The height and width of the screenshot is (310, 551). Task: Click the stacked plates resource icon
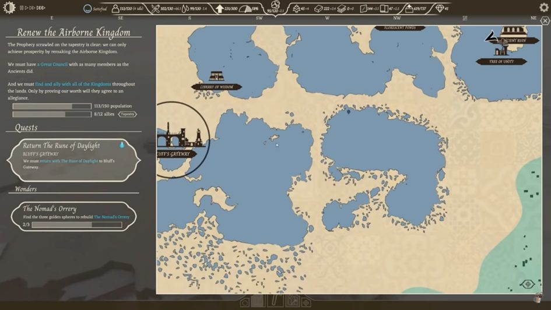342,8
